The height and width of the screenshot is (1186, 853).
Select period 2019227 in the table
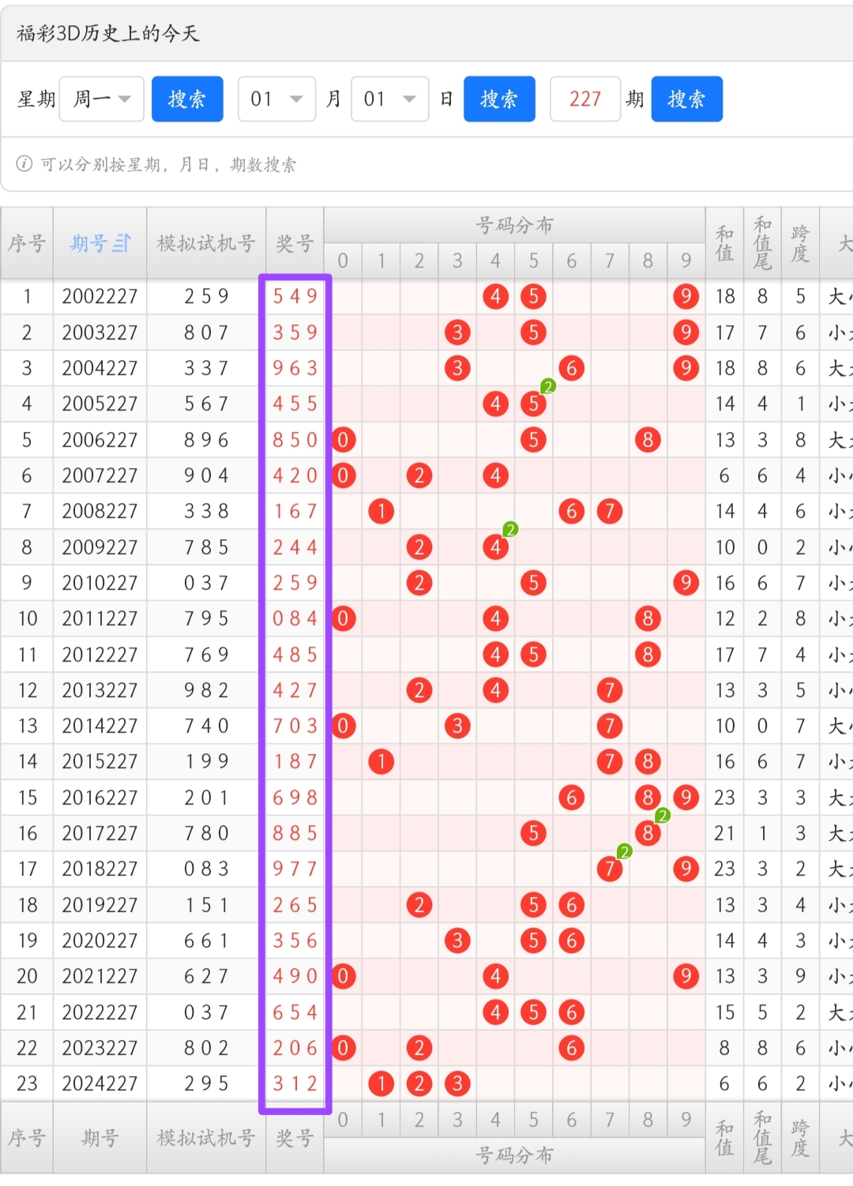tap(100, 905)
